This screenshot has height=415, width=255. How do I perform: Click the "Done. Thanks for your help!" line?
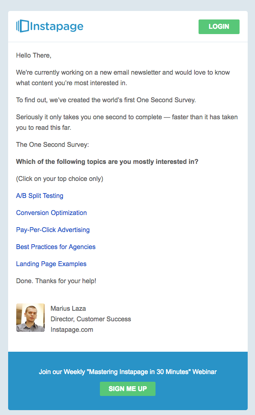56,281
